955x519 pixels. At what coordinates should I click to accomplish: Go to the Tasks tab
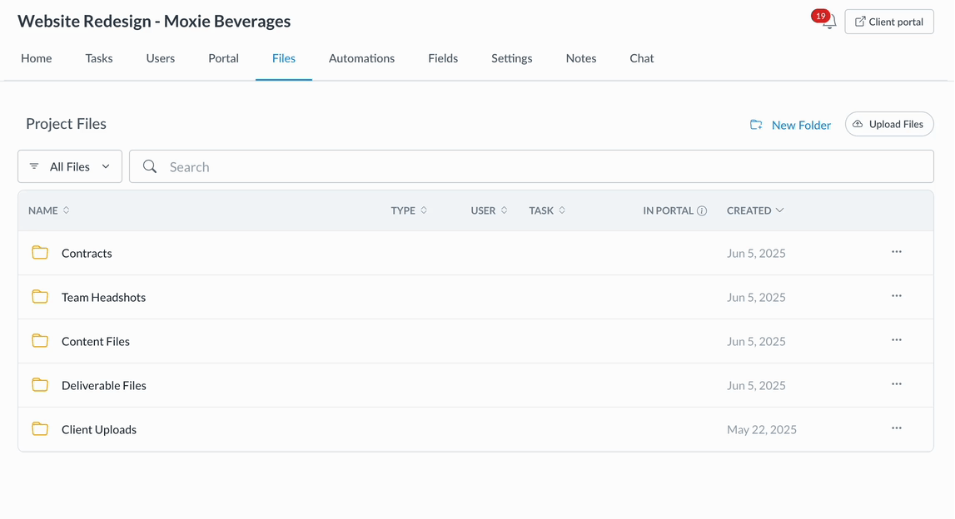coord(99,58)
